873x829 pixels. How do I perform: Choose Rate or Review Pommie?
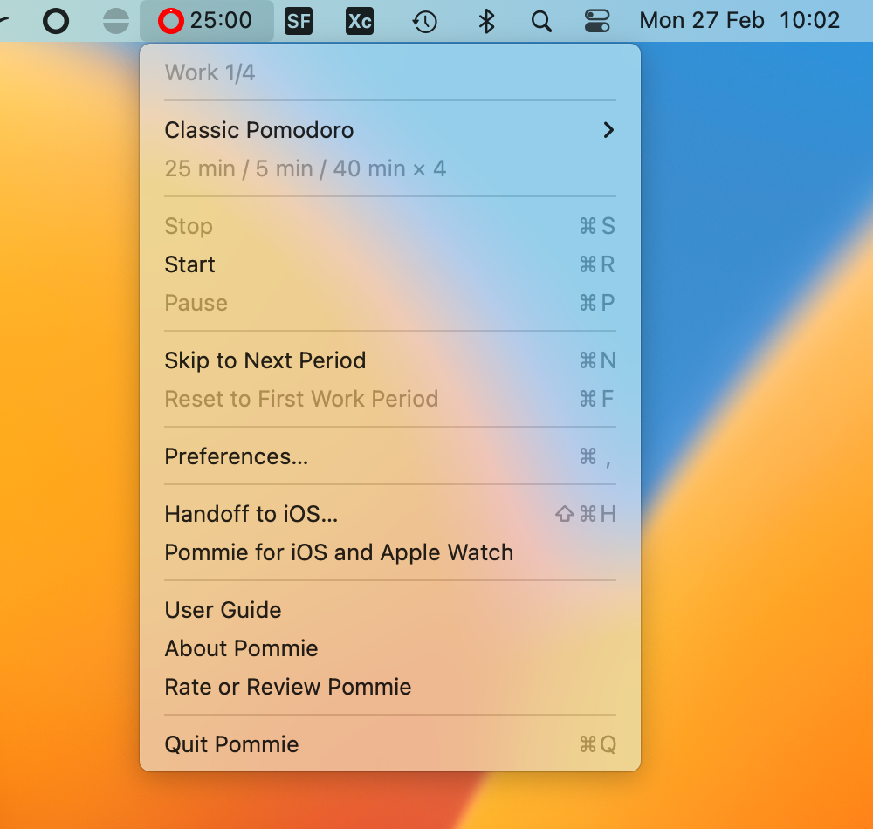(288, 687)
